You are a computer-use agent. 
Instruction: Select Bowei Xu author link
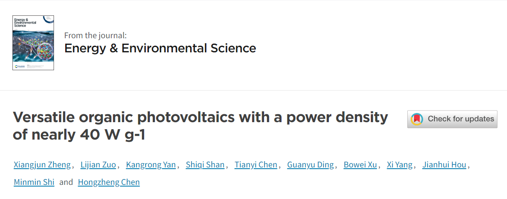[360, 165]
